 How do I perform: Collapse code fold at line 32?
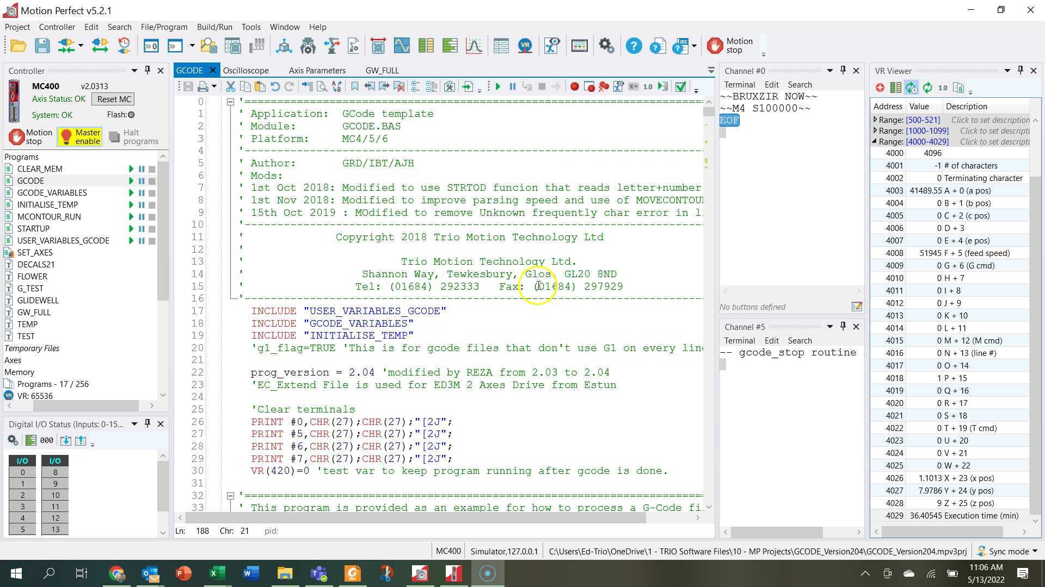pos(230,496)
